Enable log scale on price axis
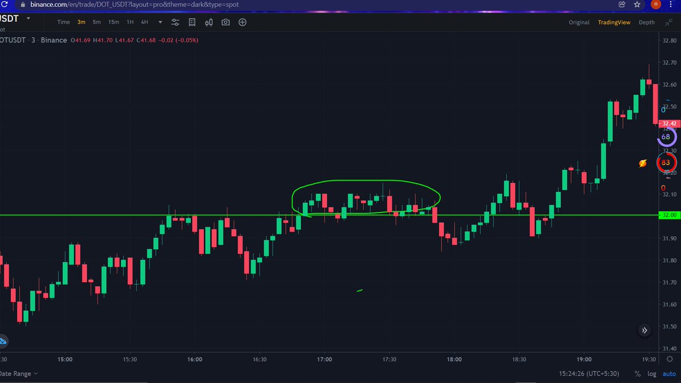 point(651,374)
